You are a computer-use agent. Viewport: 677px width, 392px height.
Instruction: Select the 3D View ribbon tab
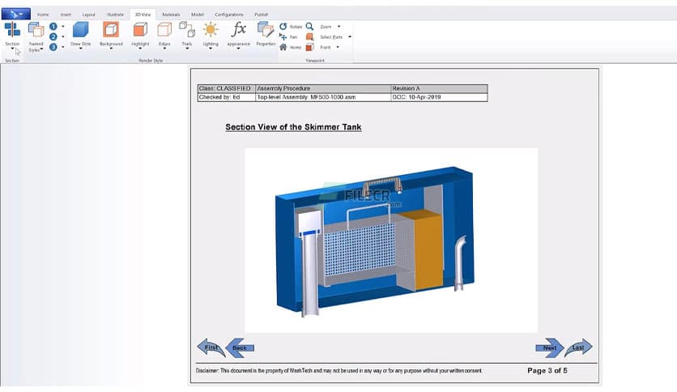click(143, 15)
